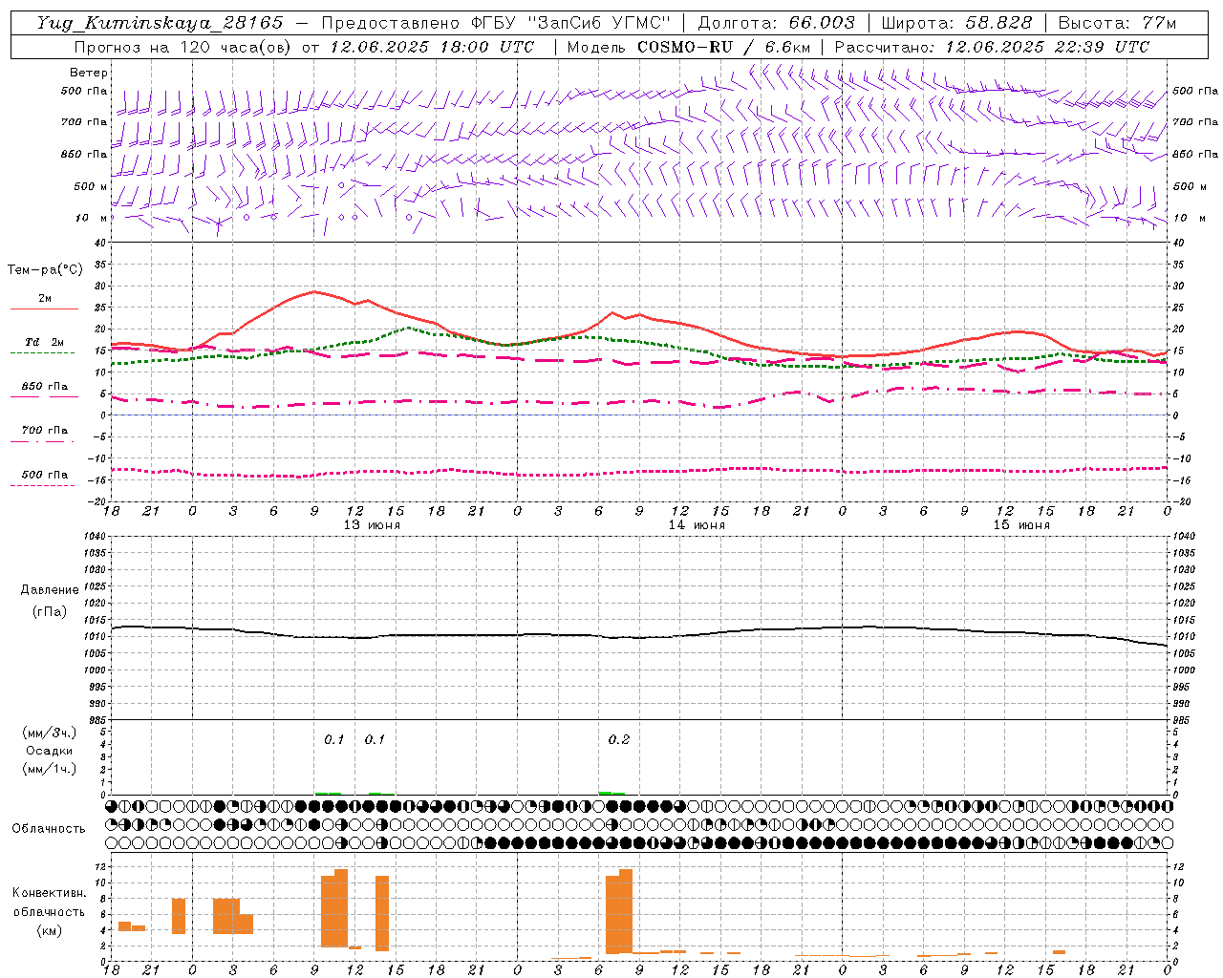Click the black pressure curve
Image resolution: width=1223 pixels, height=978 pixels.
[x=639, y=636]
